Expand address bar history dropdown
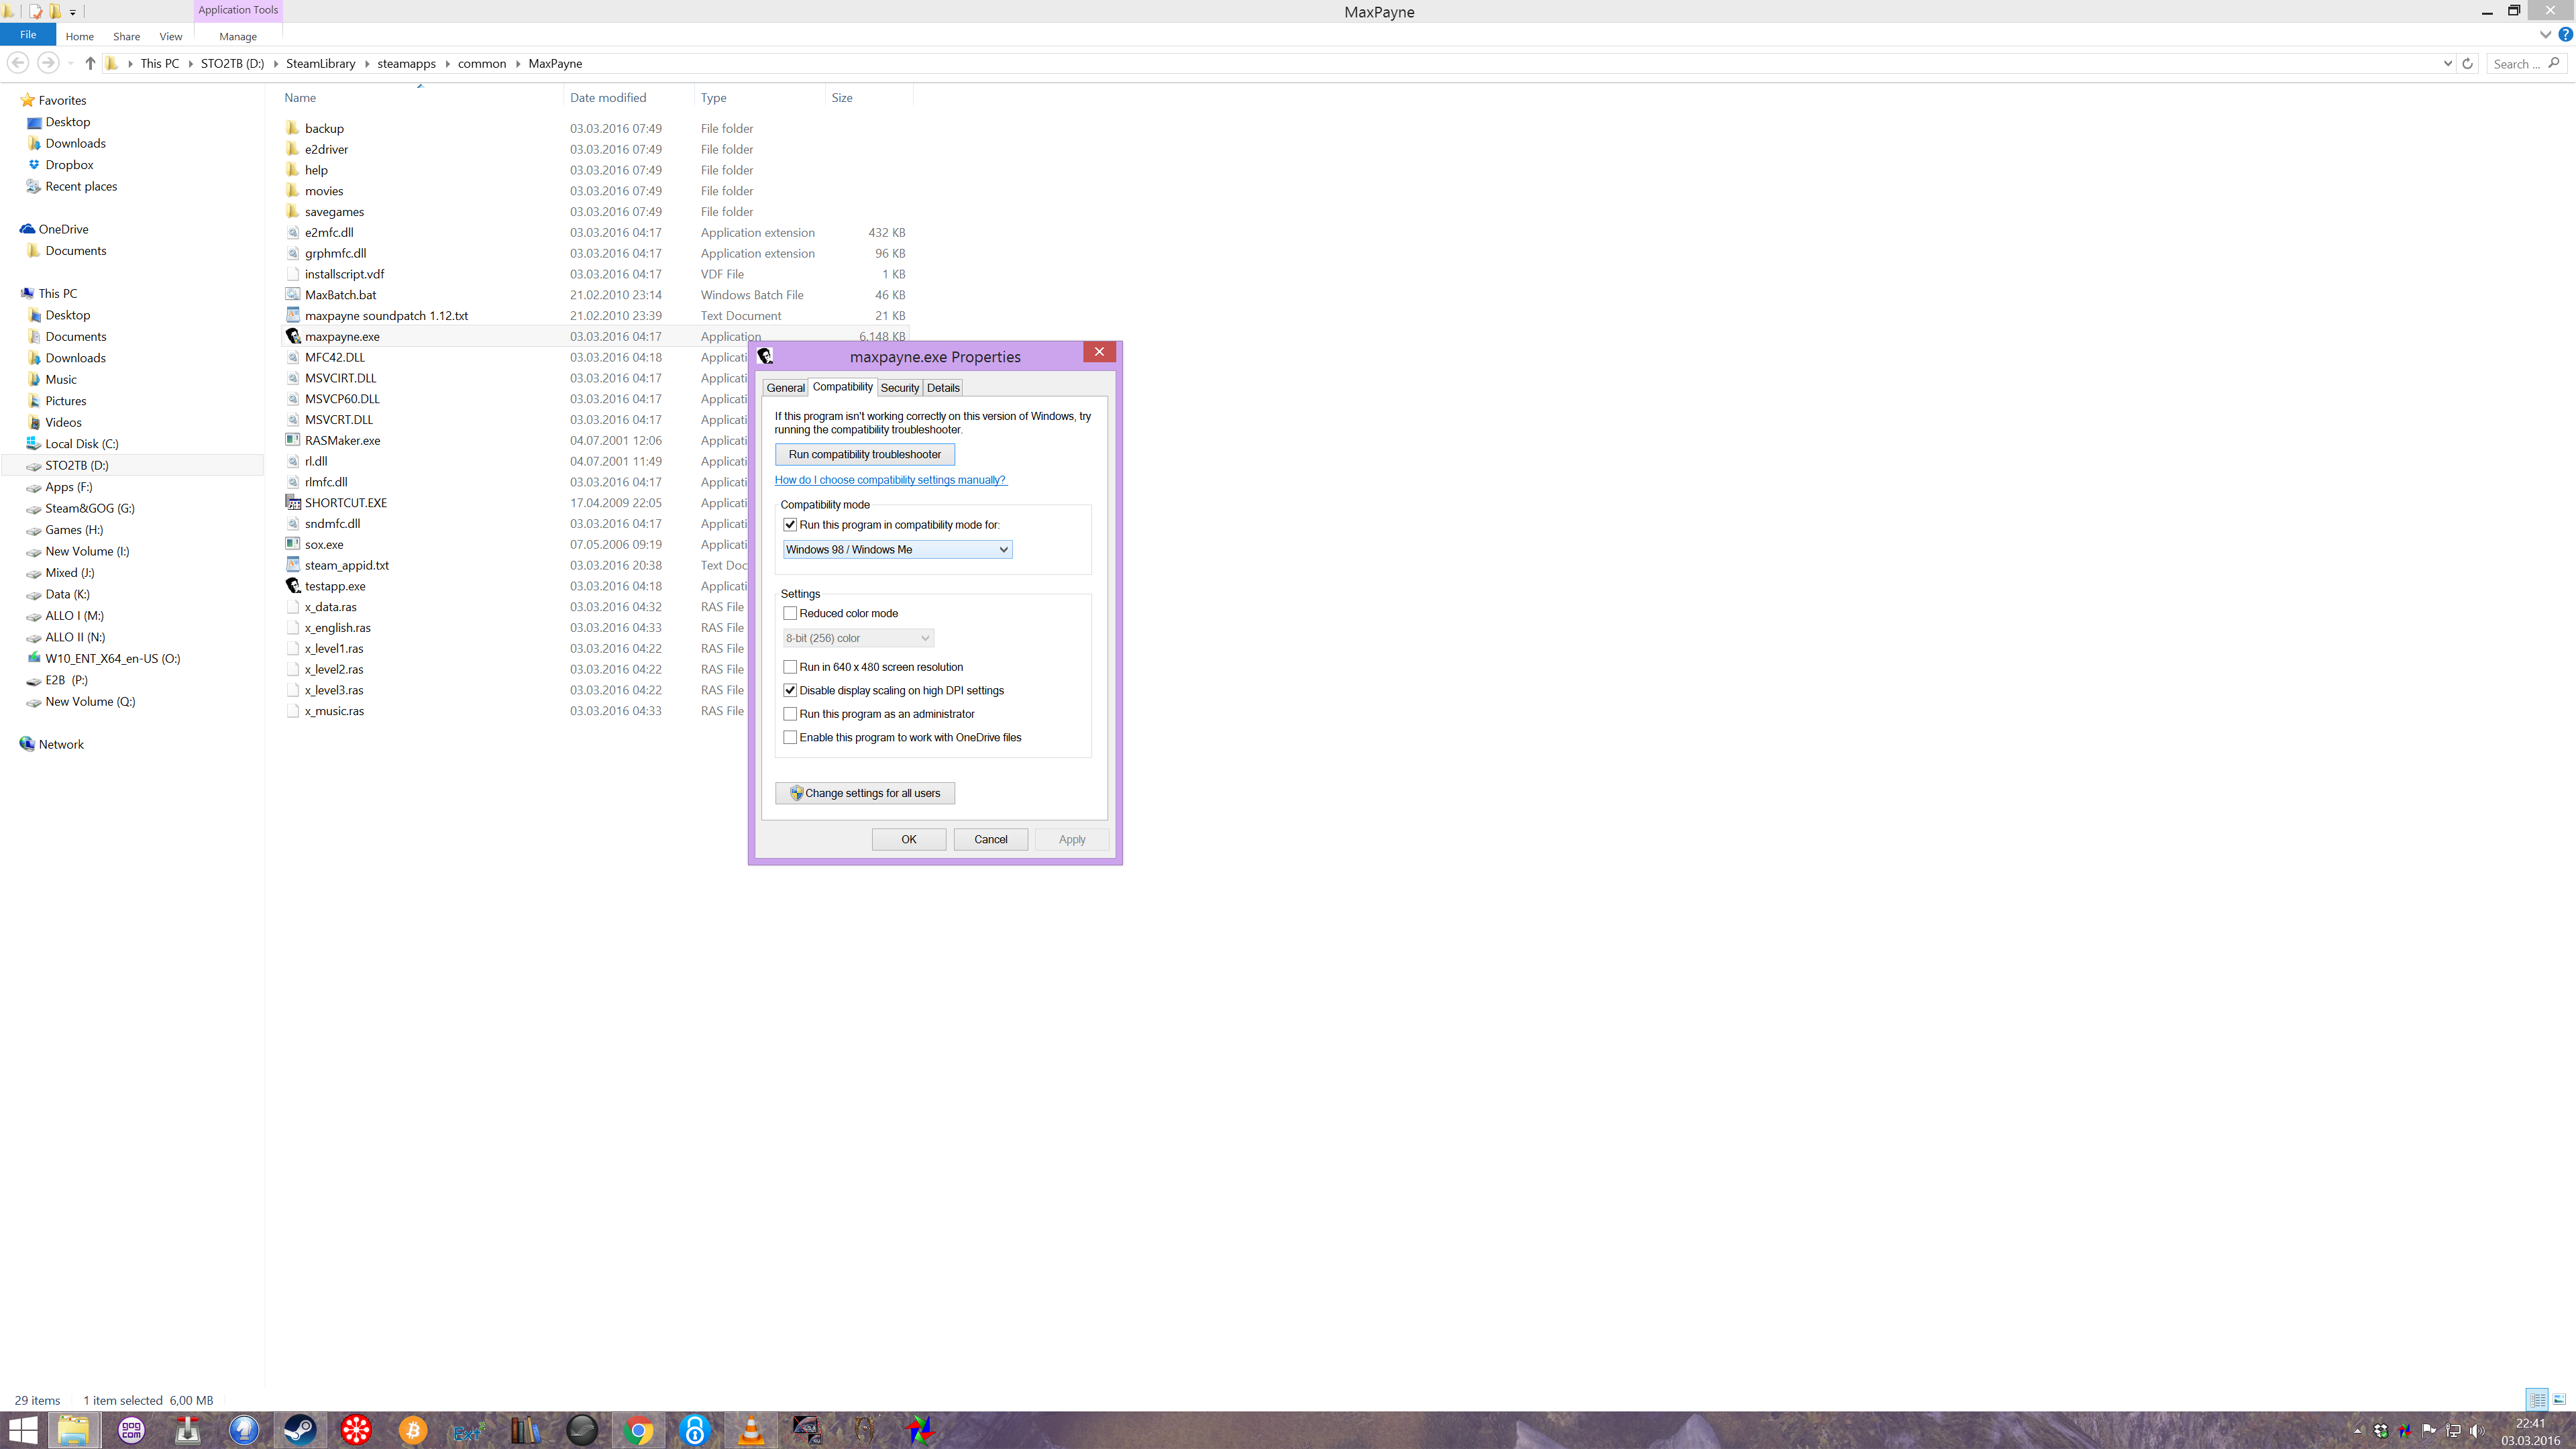 tap(2447, 63)
